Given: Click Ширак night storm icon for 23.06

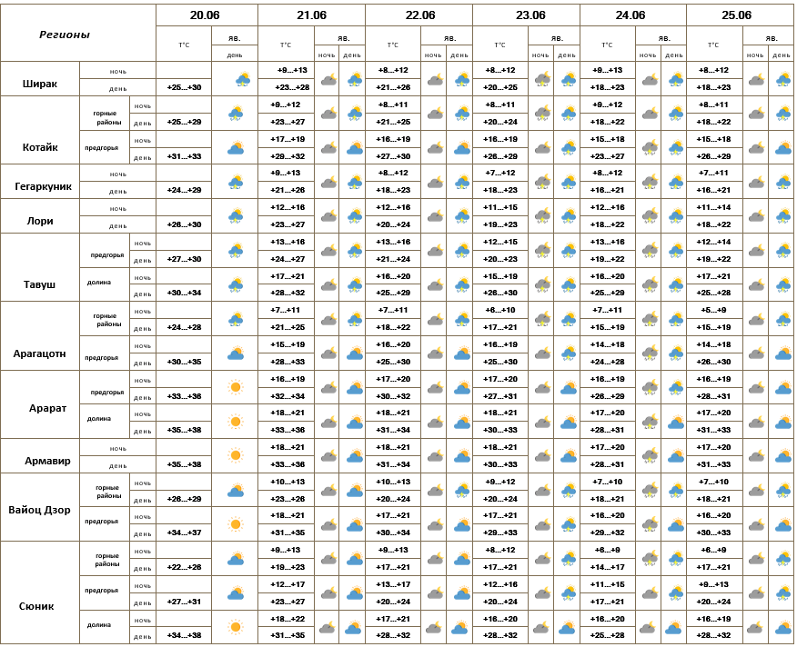Looking at the screenshot, I should pos(543,79).
